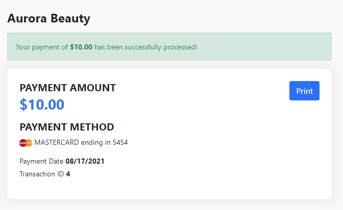The height and width of the screenshot is (210, 343).
Task: Click the Payment Date label
Action: (41, 161)
